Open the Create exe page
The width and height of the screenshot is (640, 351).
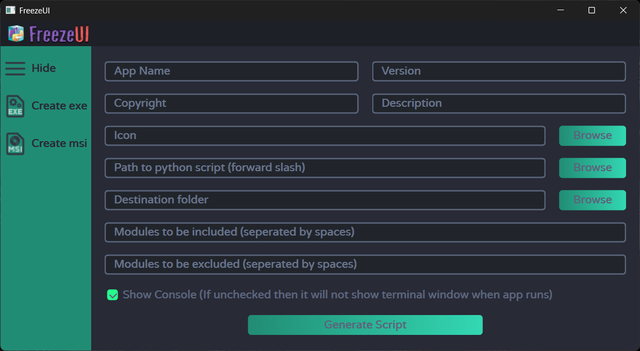[x=59, y=106]
